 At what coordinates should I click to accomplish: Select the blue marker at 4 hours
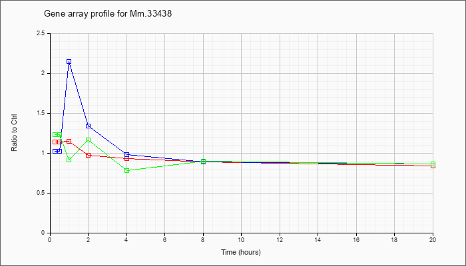pos(127,154)
